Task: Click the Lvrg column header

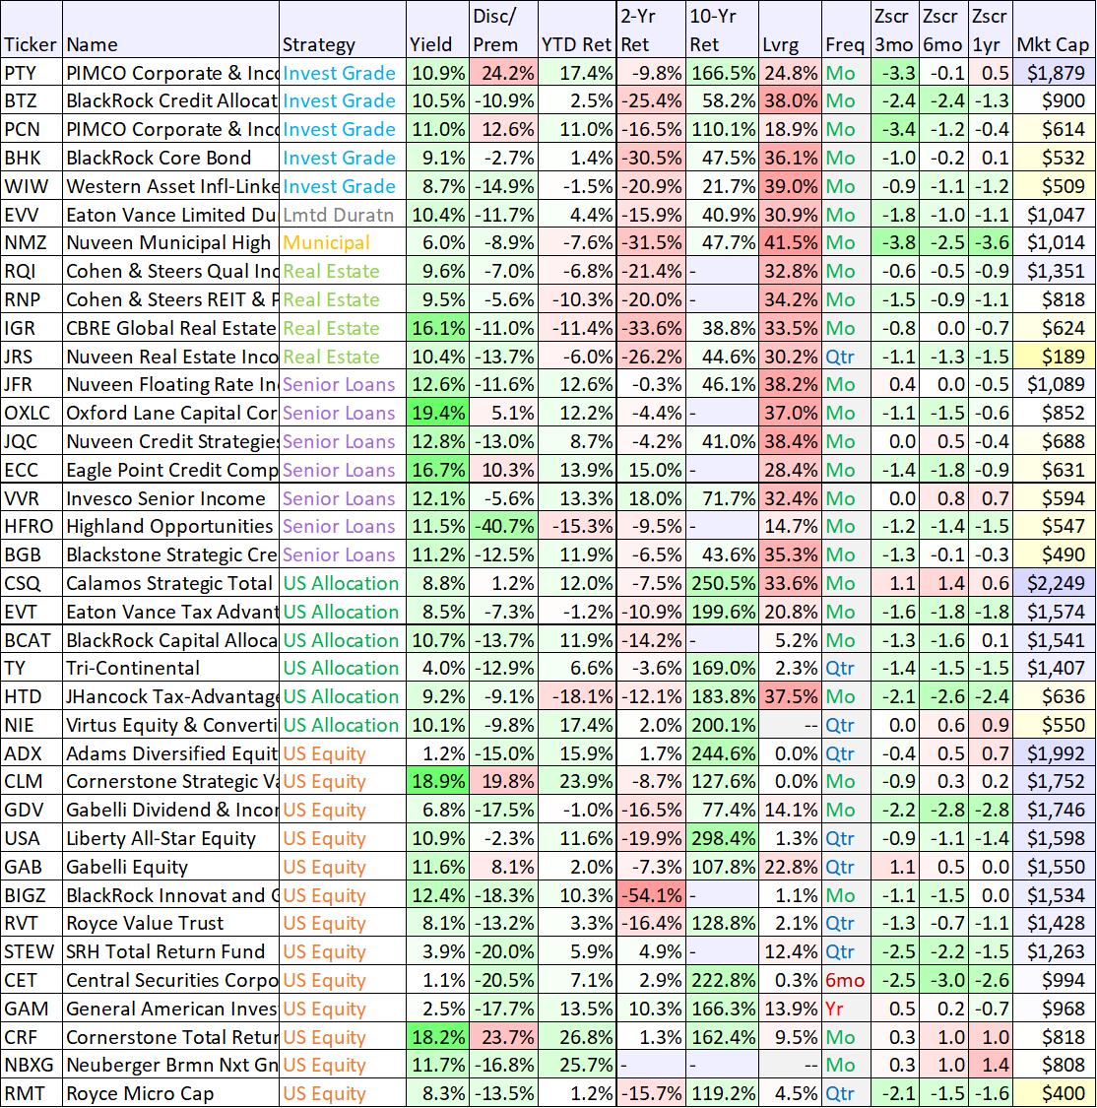Action: click(x=790, y=30)
